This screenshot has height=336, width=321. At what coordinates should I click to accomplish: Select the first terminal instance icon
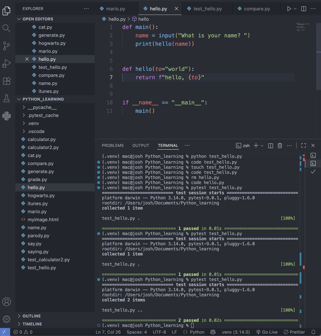pyautogui.click(x=313, y=155)
